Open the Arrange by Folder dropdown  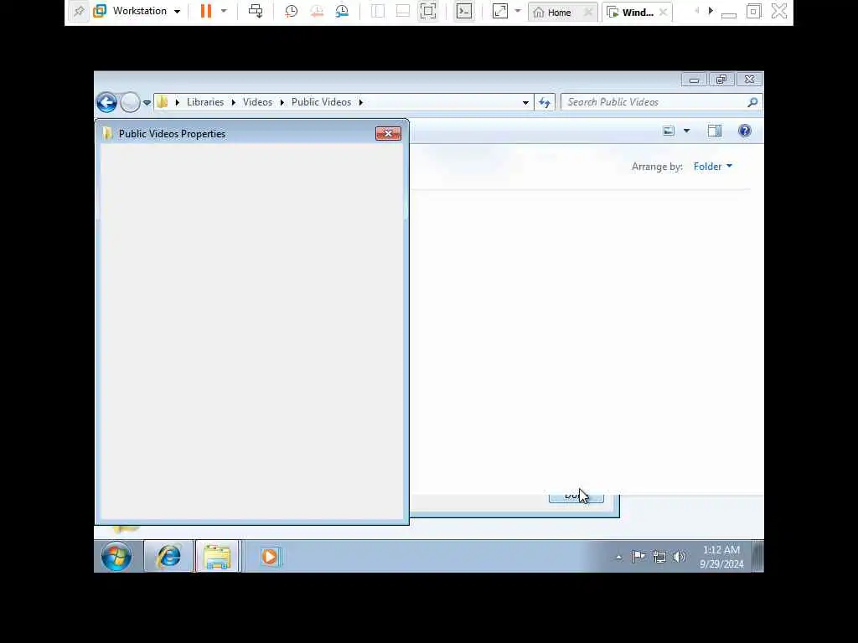tap(712, 167)
